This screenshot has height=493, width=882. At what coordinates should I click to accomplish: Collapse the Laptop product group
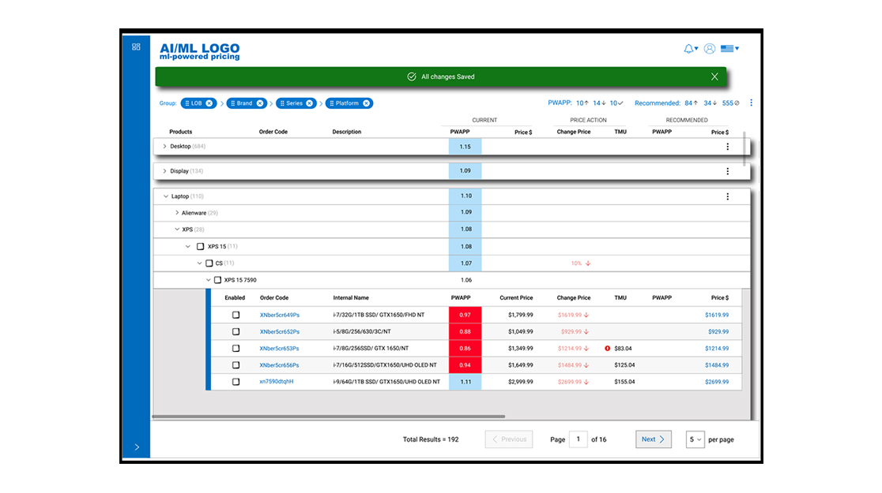tap(165, 196)
